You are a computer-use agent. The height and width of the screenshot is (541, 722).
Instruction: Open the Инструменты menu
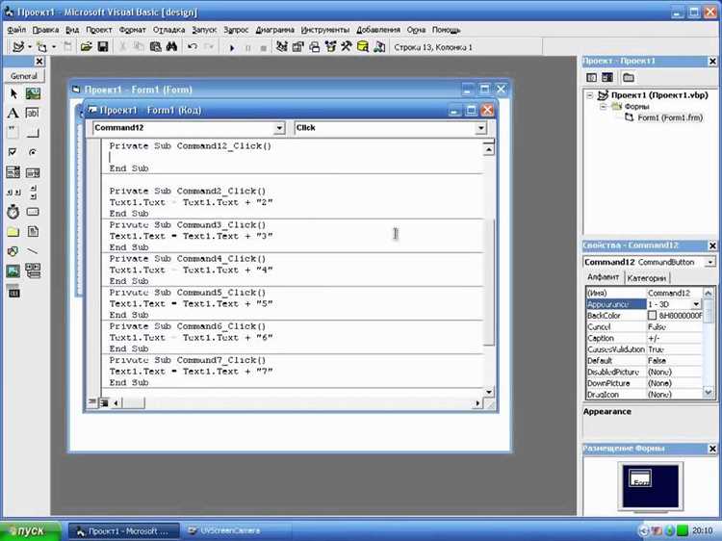point(325,30)
